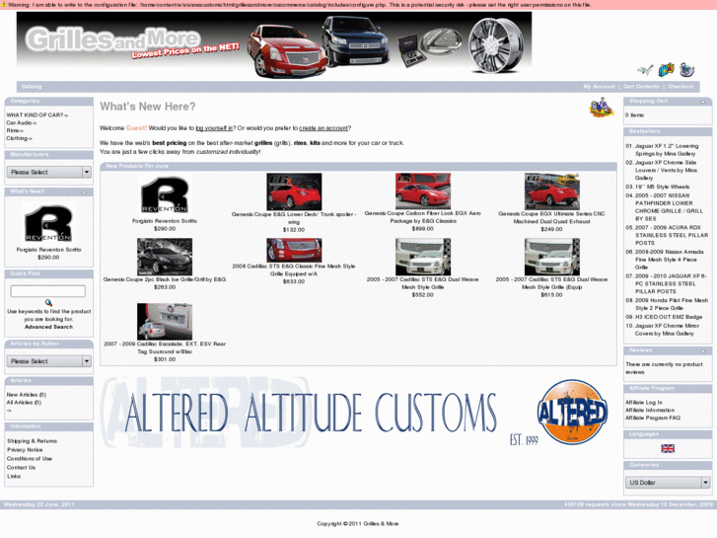Open the Affiliate Log In link
The height and width of the screenshot is (538, 717).
tap(644, 403)
